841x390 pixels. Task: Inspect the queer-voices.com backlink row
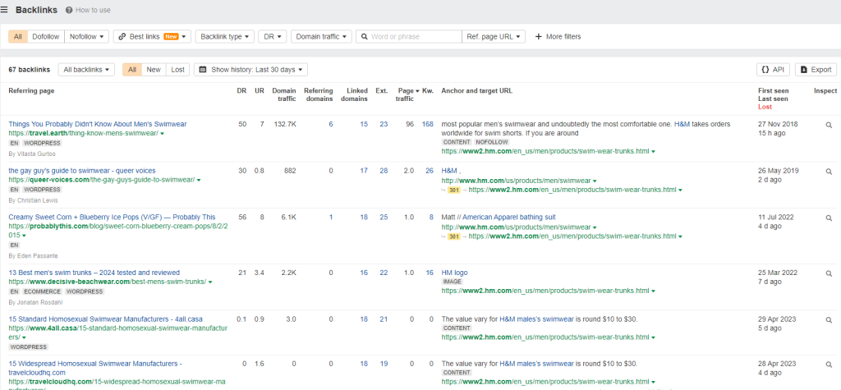[828, 171]
